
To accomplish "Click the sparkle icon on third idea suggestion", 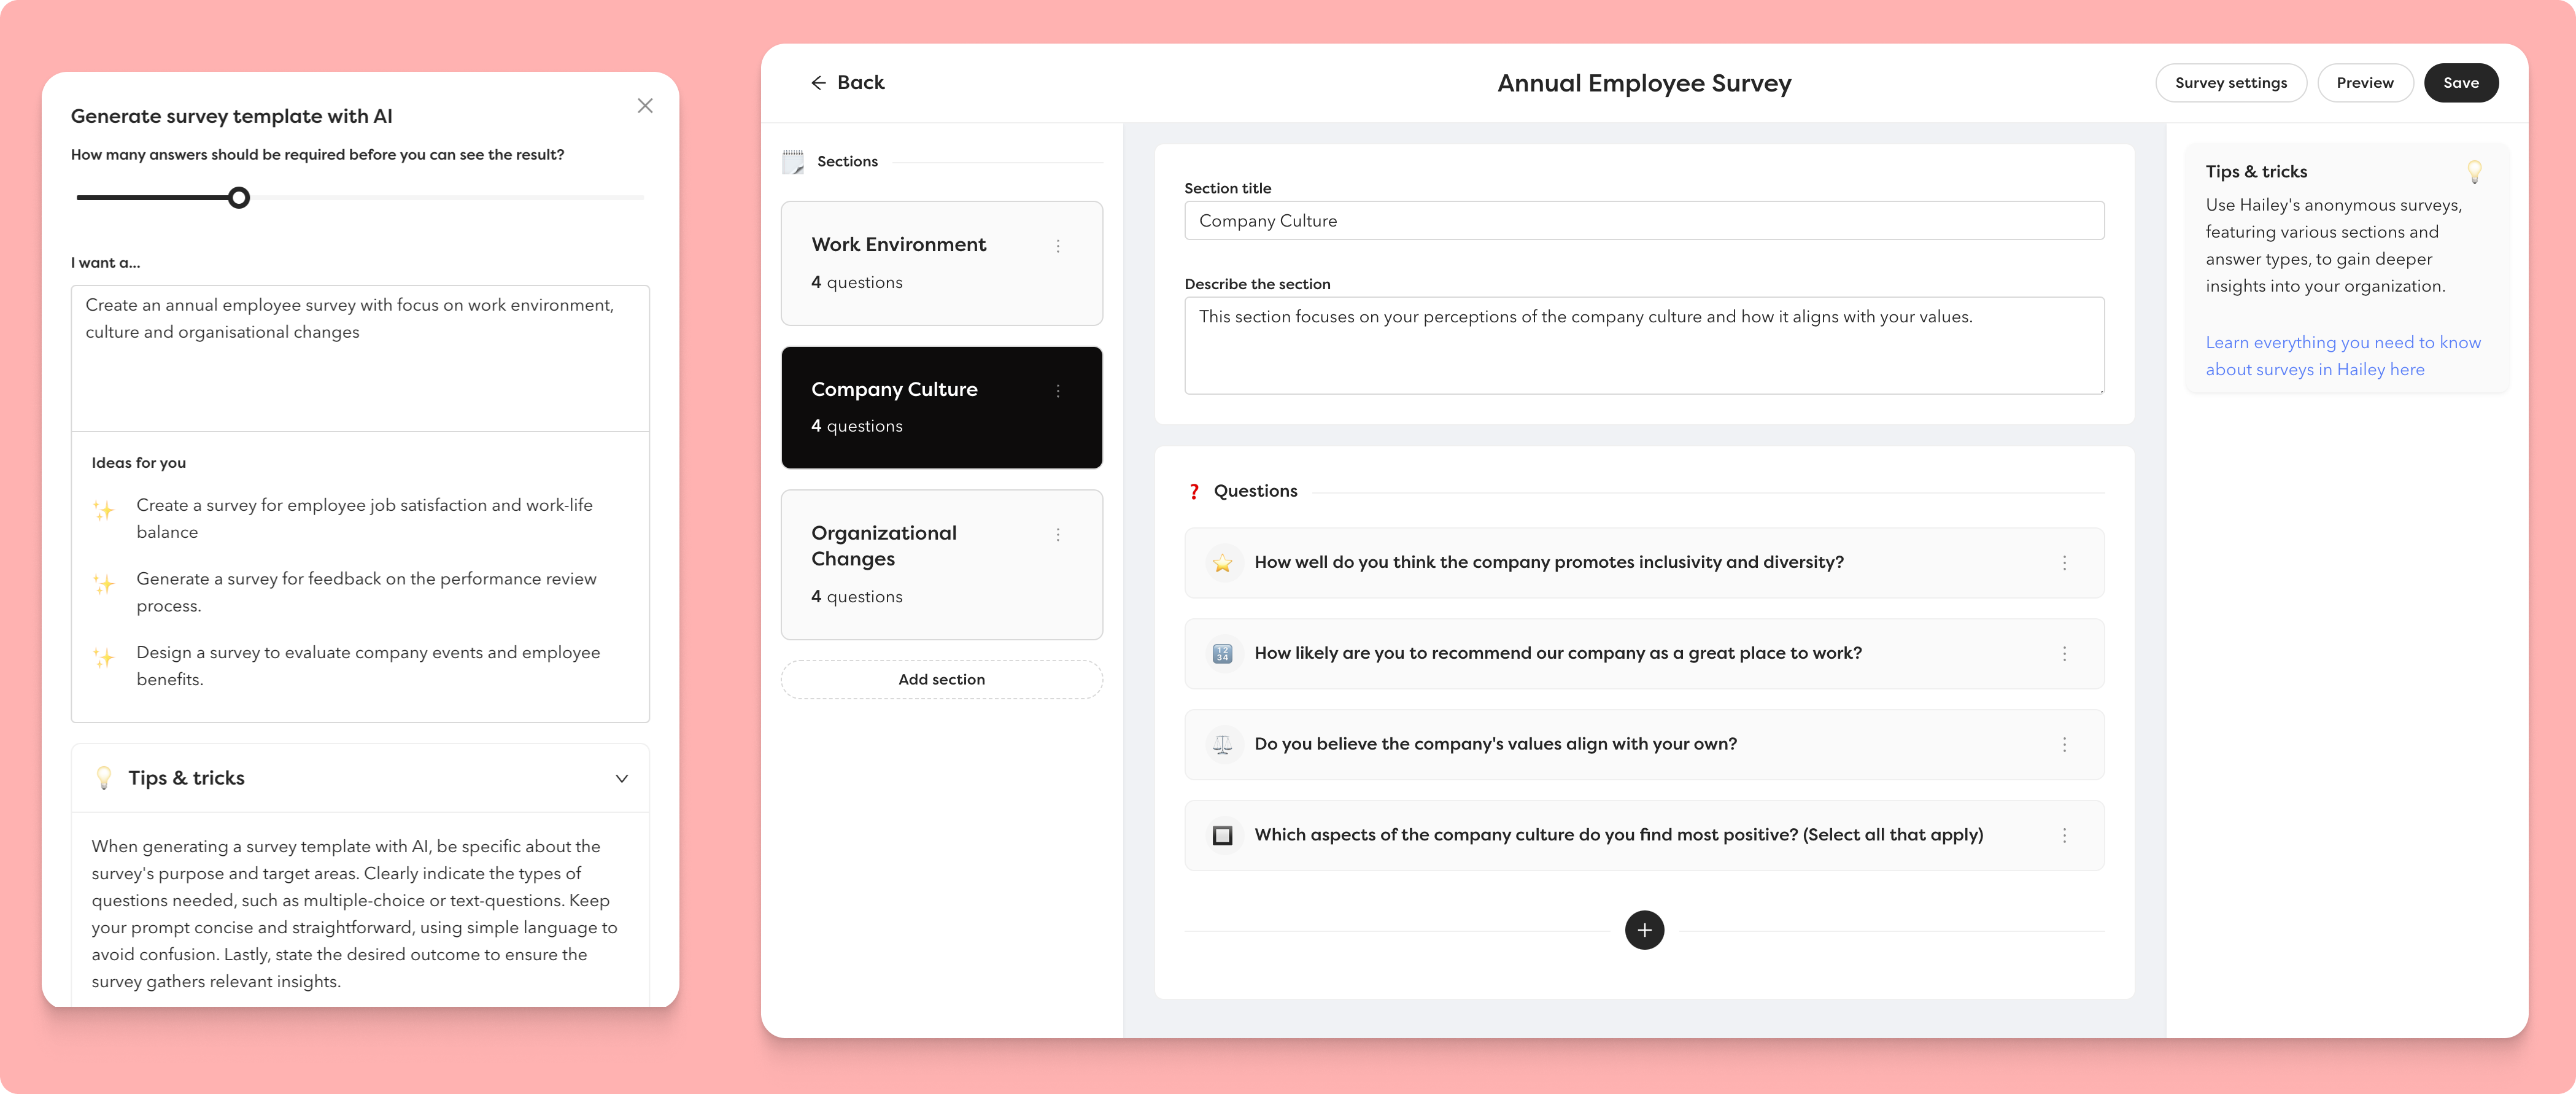I will click(104, 656).
